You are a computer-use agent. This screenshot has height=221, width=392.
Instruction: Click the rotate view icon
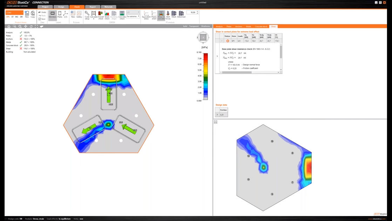click(x=31, y=26)
